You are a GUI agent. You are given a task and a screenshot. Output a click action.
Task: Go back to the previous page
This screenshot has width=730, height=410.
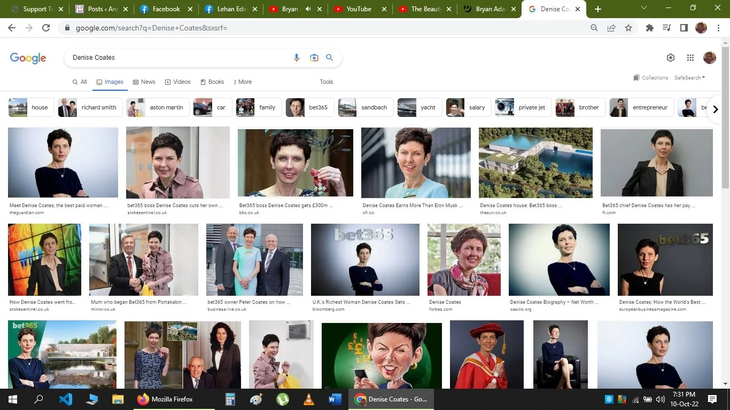pos(12,28)
